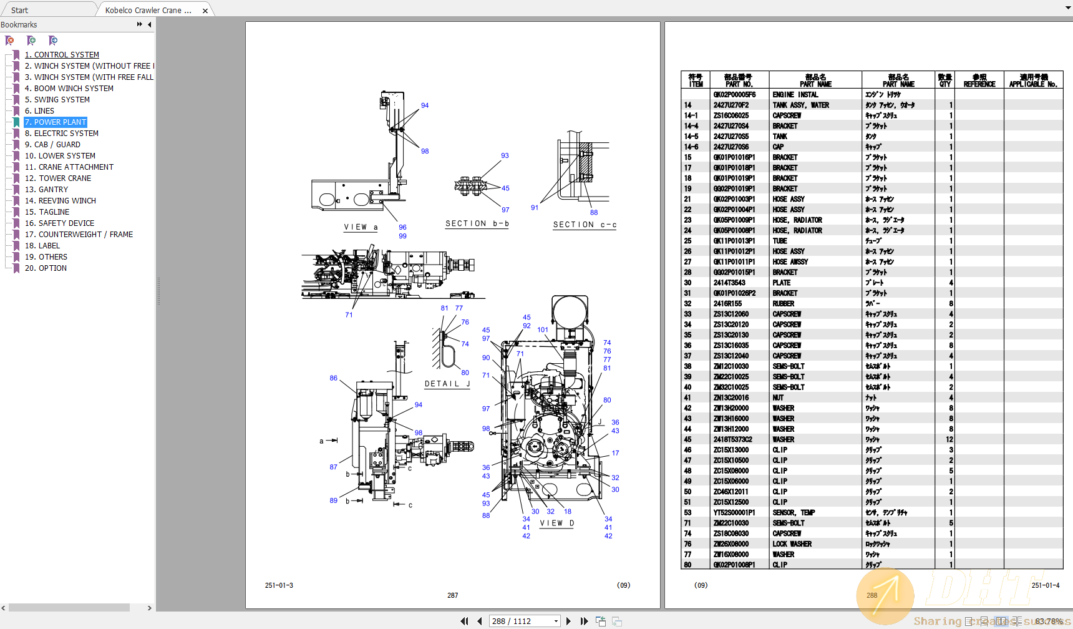The image size is (1073, 629).
Task: Open bookmark 20. OPTION
Action: 46,268
